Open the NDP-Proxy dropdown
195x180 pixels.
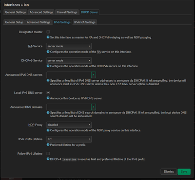point(69,125)
